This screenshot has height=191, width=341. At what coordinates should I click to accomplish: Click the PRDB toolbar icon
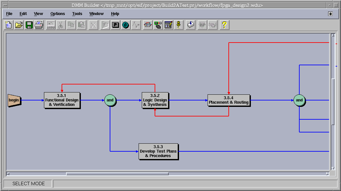tap(168, 25)
